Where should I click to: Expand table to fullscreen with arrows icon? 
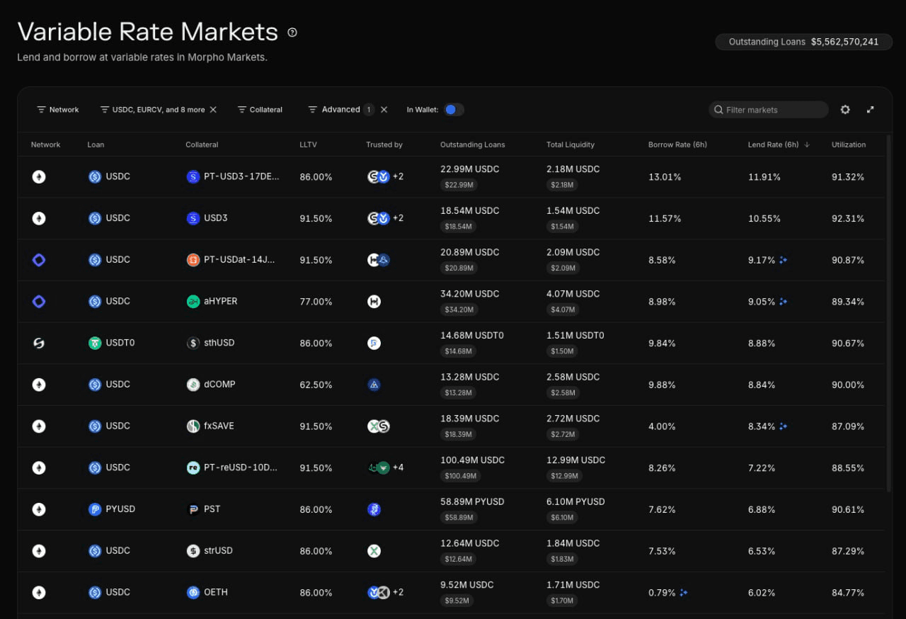871,110
